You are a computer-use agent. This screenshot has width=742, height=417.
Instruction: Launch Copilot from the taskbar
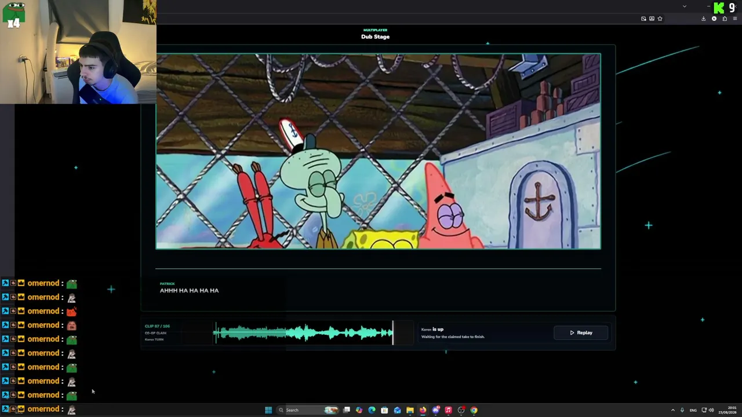359,410
